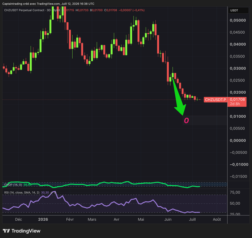This screenshot has height=238, width=252.
Task: Click the Déc label on time axis
Action: click(19, 219)
